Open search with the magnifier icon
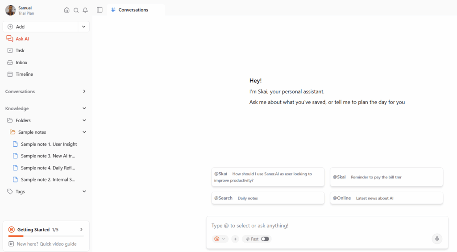 [x=76, y=10]
